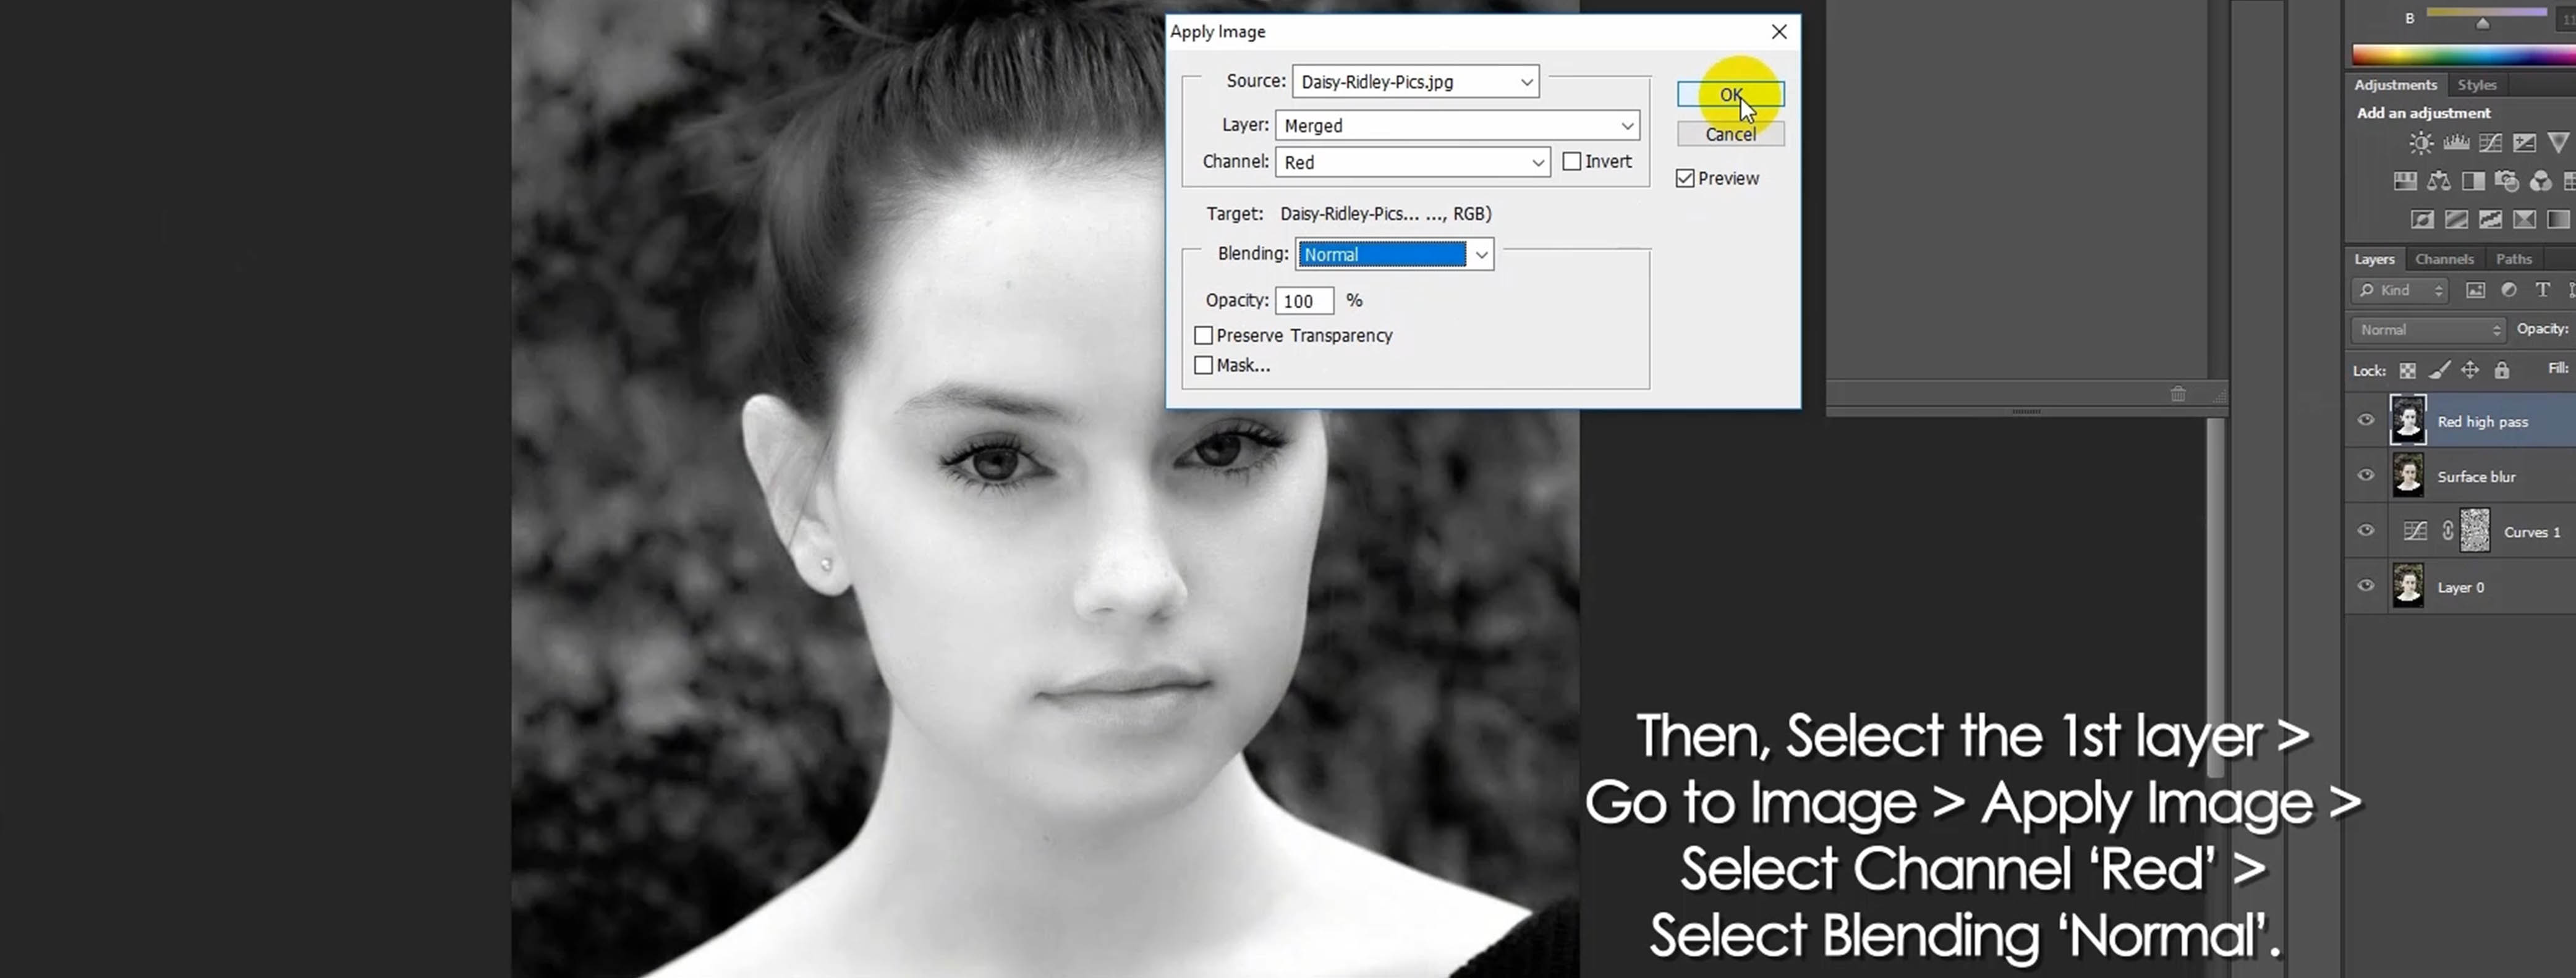The image size is (2576, 978).
Task: Click the Target text 'Daisy-Ridley-Pics... ..., RGB)'
Action: pyautogui.click(x=1385, y=214)
